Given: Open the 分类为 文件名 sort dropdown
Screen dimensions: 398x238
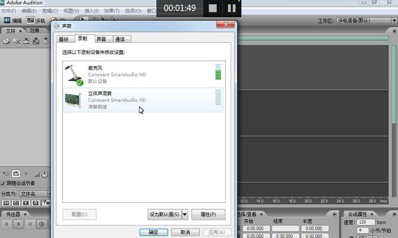Looking at the screenshot, I should click(35, 194).
